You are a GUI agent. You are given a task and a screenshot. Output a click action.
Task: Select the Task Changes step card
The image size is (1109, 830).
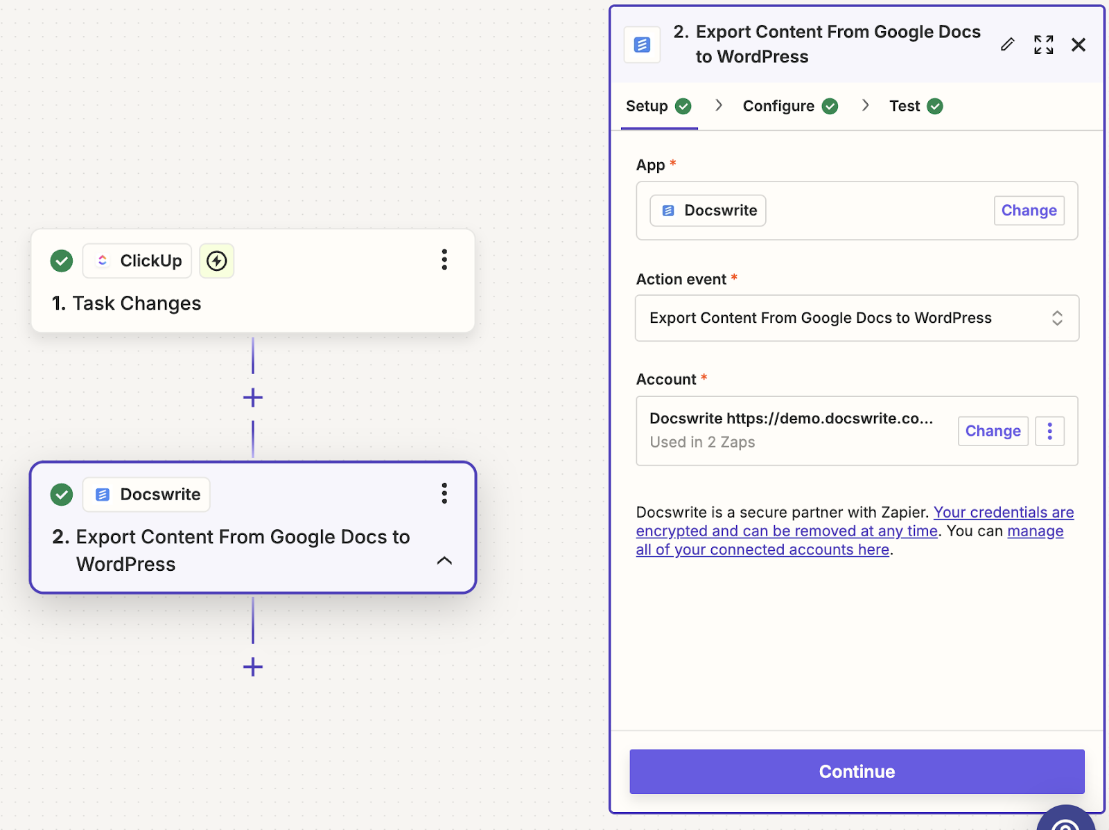pyautogui.click(x=253, y=281)
